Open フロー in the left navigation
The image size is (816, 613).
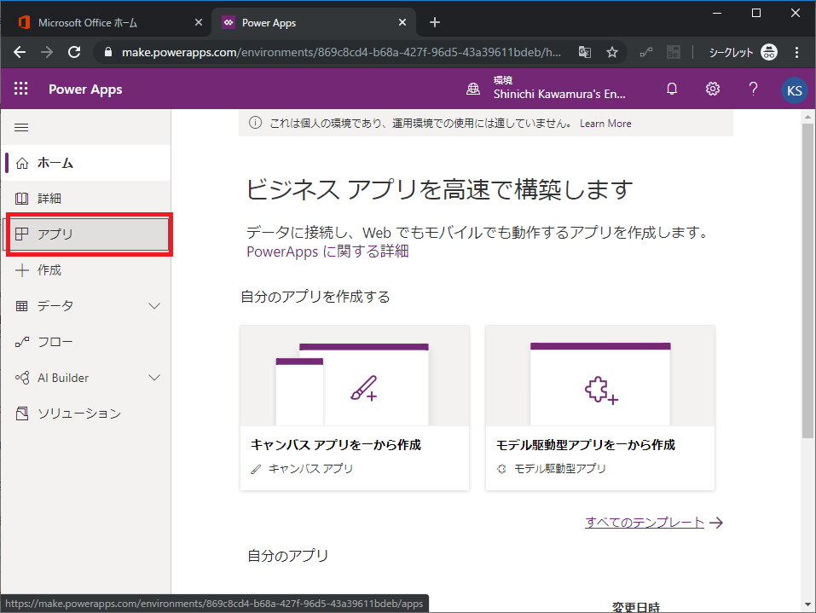click(86, 342)
